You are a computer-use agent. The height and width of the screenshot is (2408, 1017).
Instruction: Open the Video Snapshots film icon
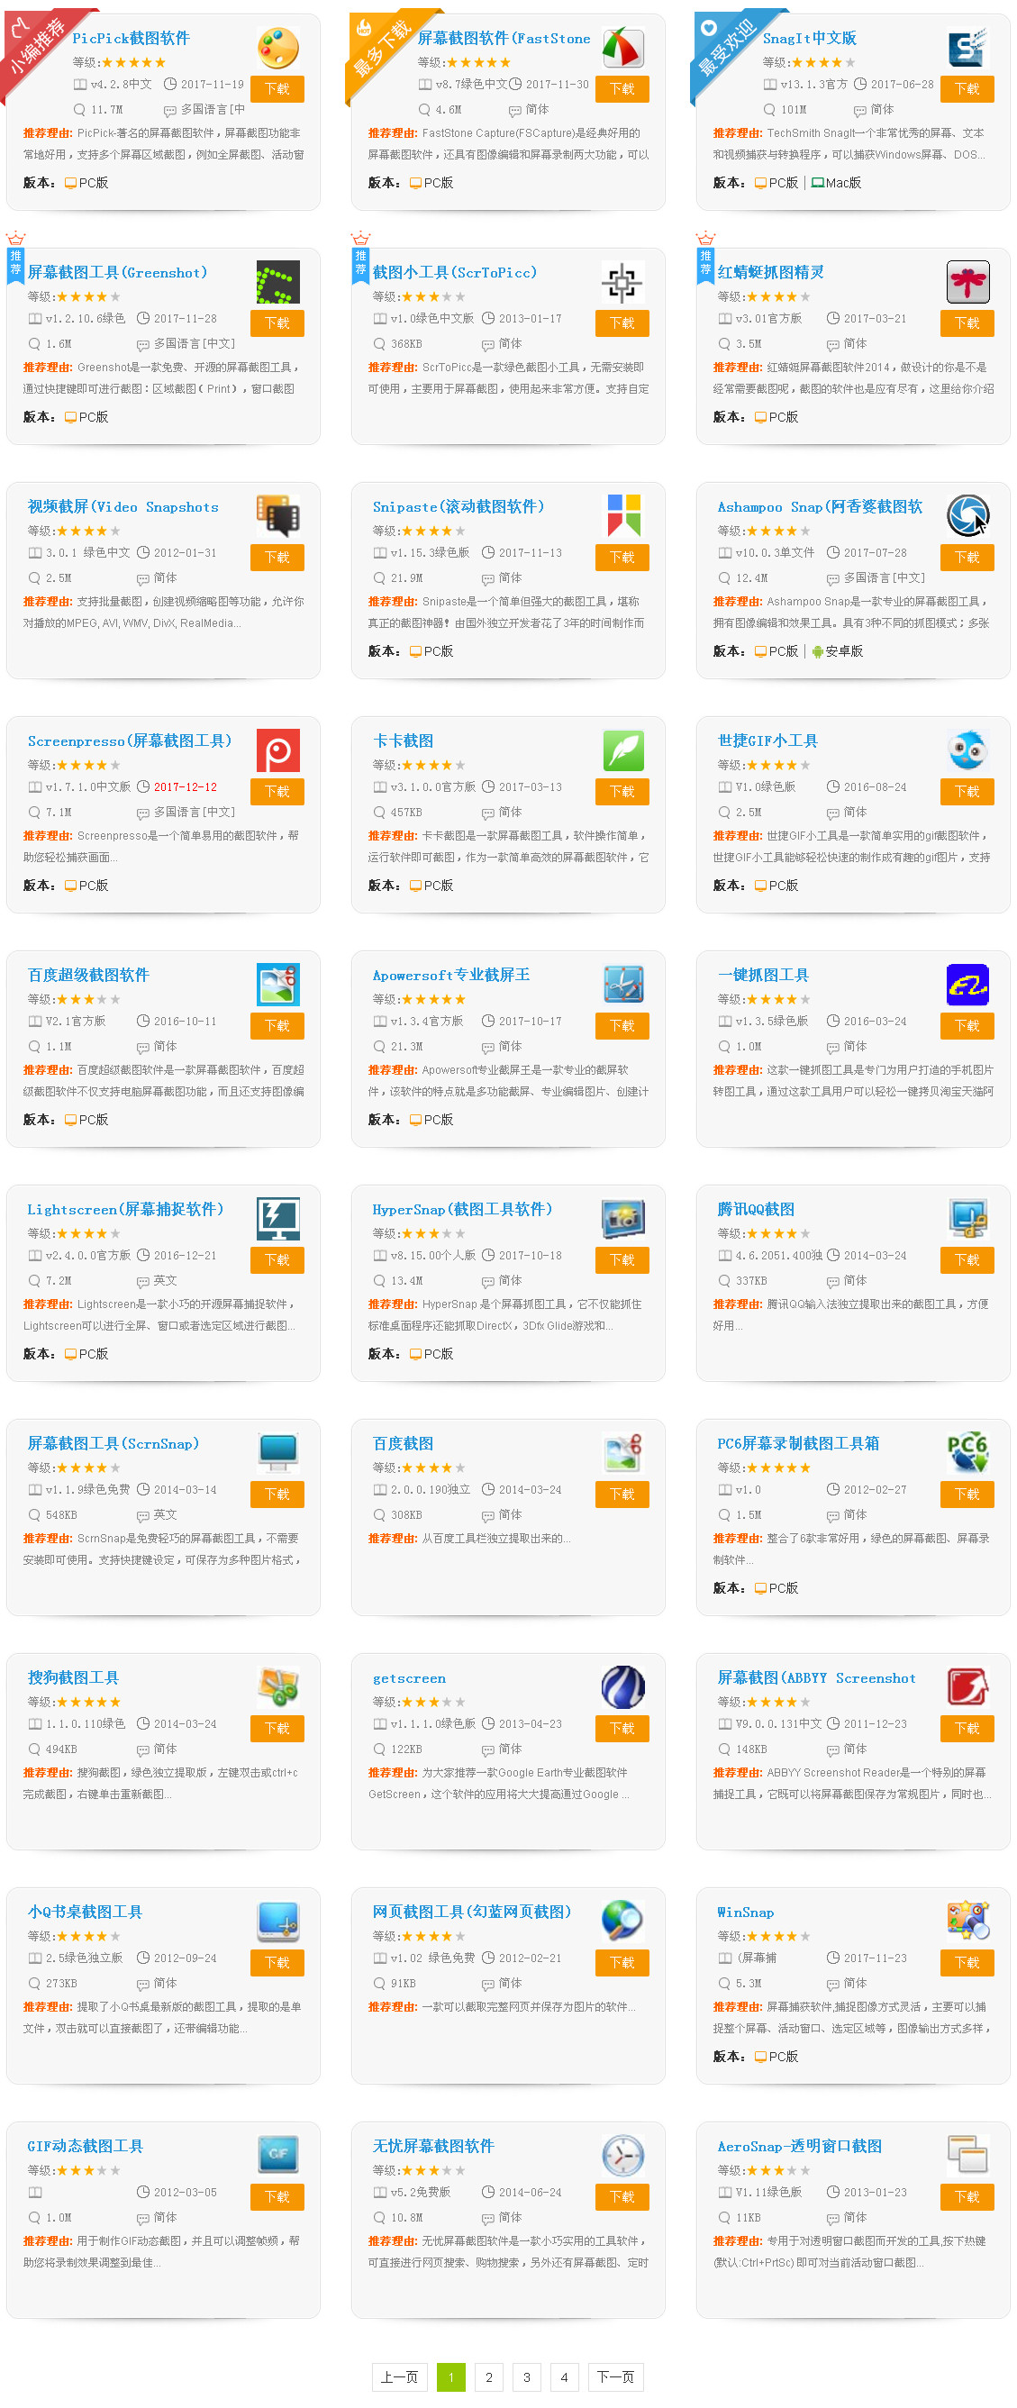(277, 517)
